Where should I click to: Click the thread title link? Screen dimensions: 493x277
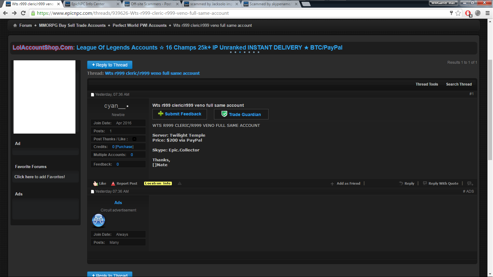coord(152,73)
